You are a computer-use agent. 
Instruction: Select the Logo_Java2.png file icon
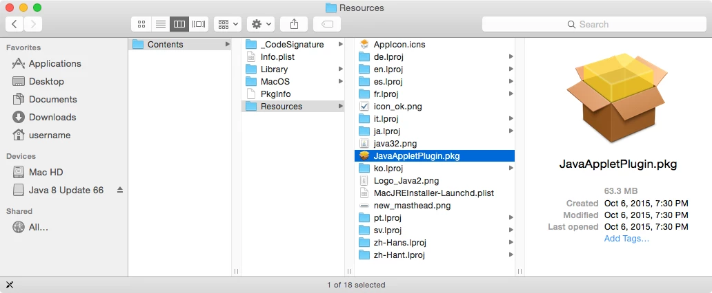(365, 181)
